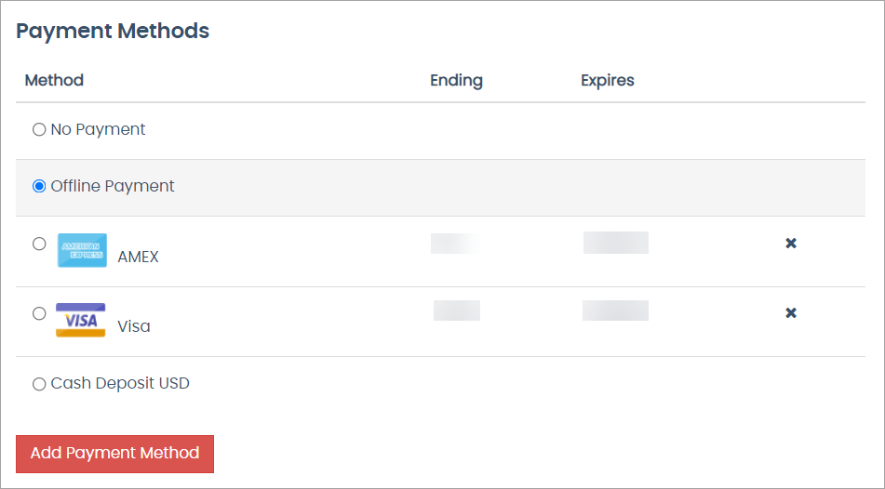Click the Payment Methods heading

pos(113,31)
